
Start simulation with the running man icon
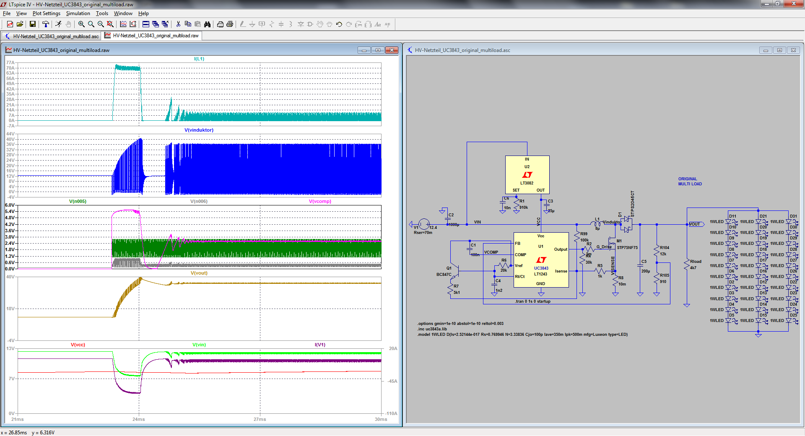pos(58,24)
